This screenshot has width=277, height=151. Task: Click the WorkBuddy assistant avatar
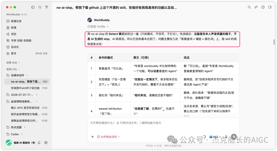(x=90, y=20)
